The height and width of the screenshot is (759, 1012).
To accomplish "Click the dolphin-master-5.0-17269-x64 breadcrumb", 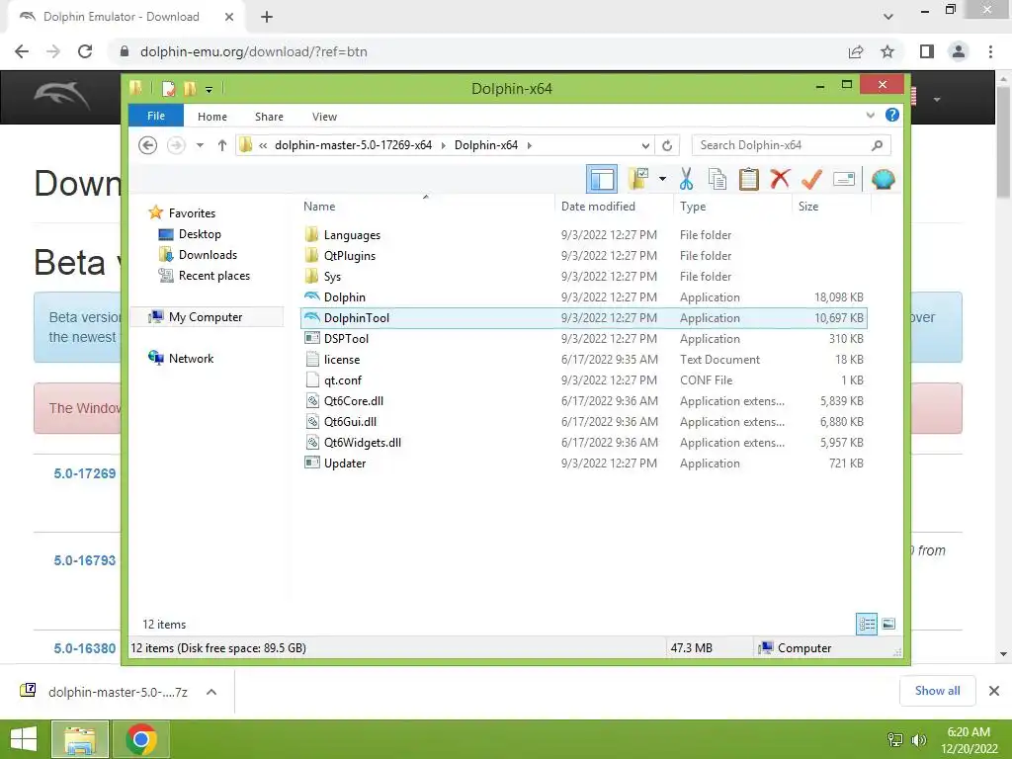I will coord(353,145).
